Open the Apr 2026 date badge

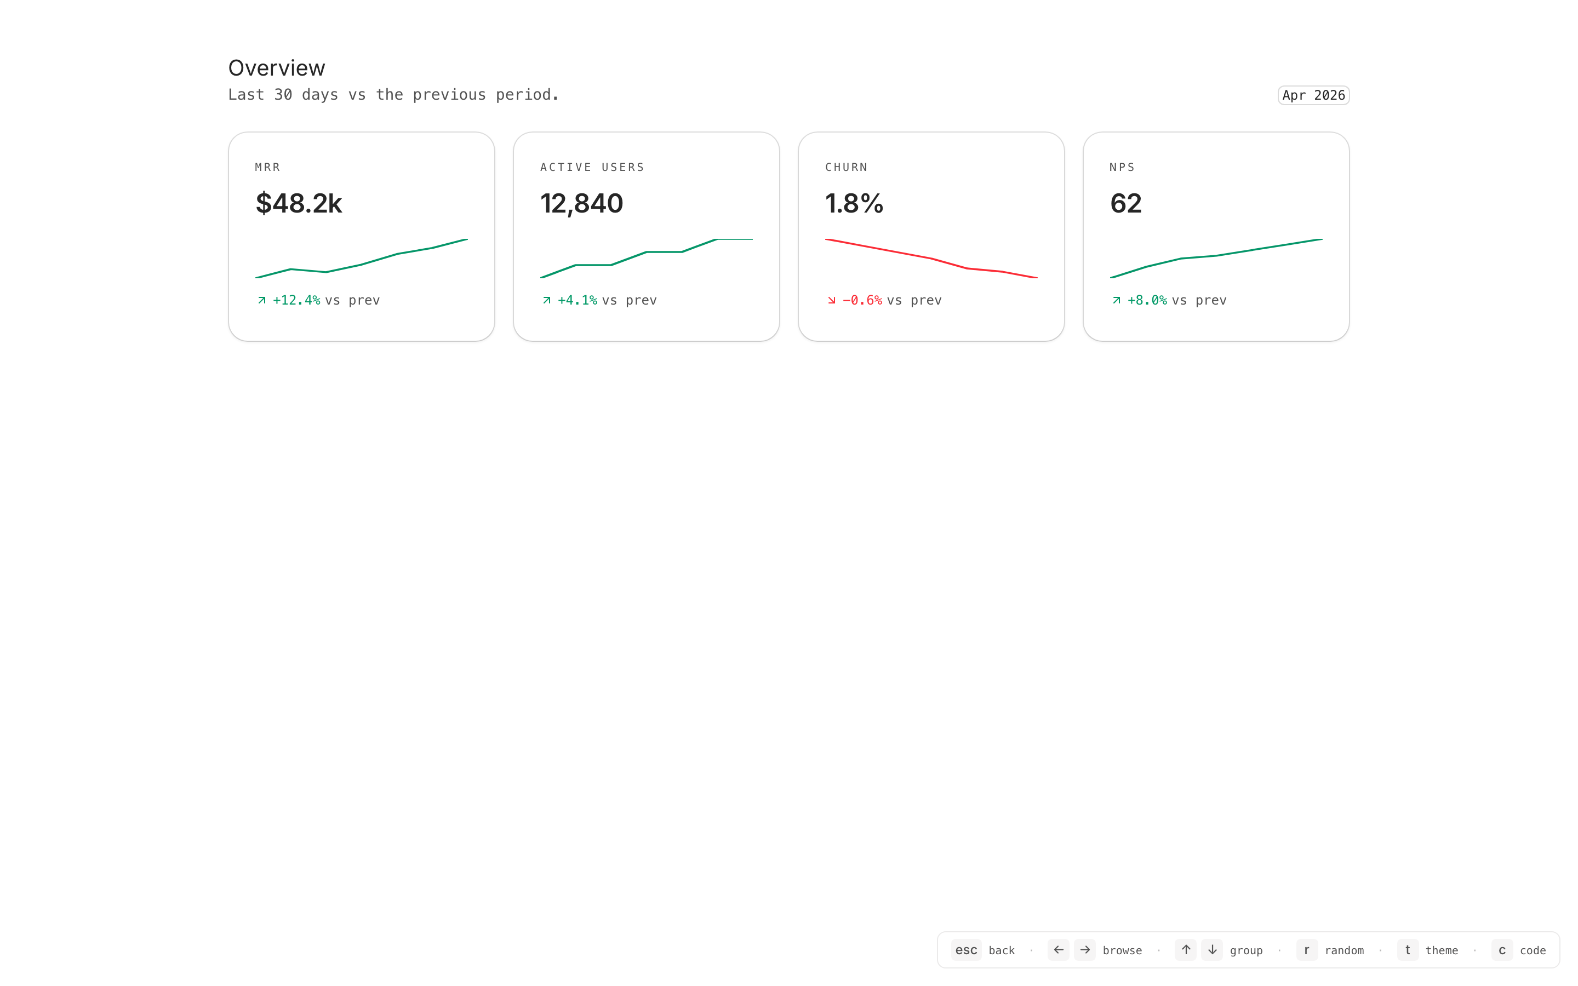pyautogui.click(x=1313, y=95)
